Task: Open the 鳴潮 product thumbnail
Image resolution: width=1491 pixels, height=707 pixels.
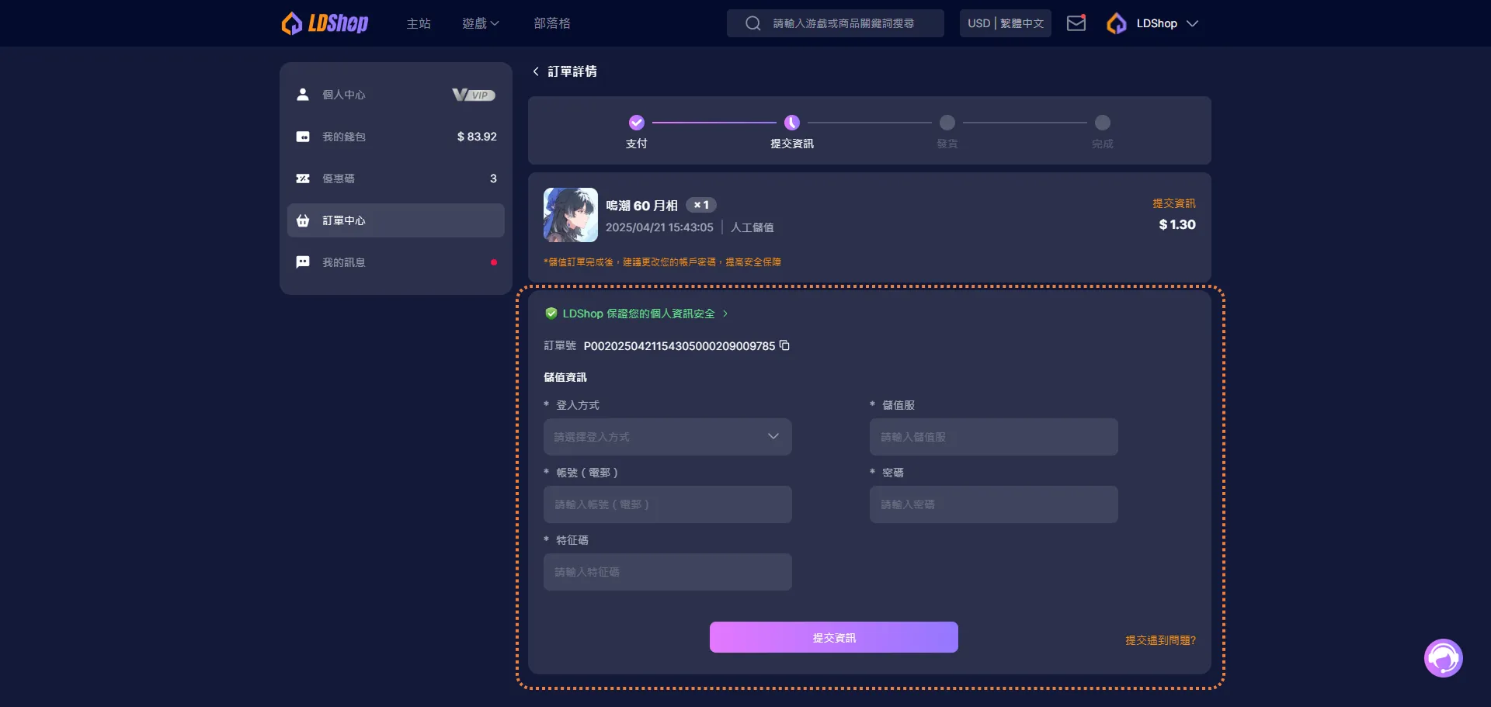Action: (x=571, y=215)
